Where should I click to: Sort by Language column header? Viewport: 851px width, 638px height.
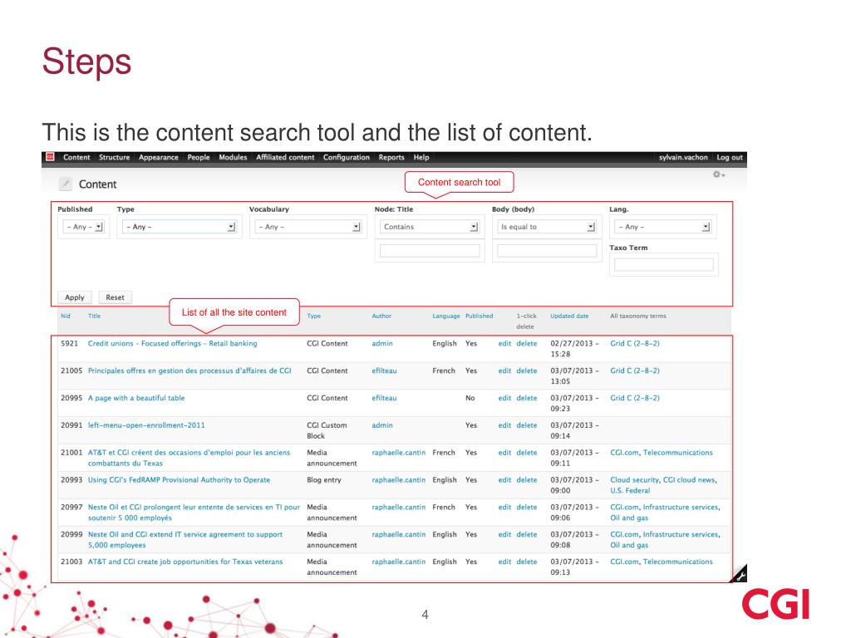(x=446, y=316)
